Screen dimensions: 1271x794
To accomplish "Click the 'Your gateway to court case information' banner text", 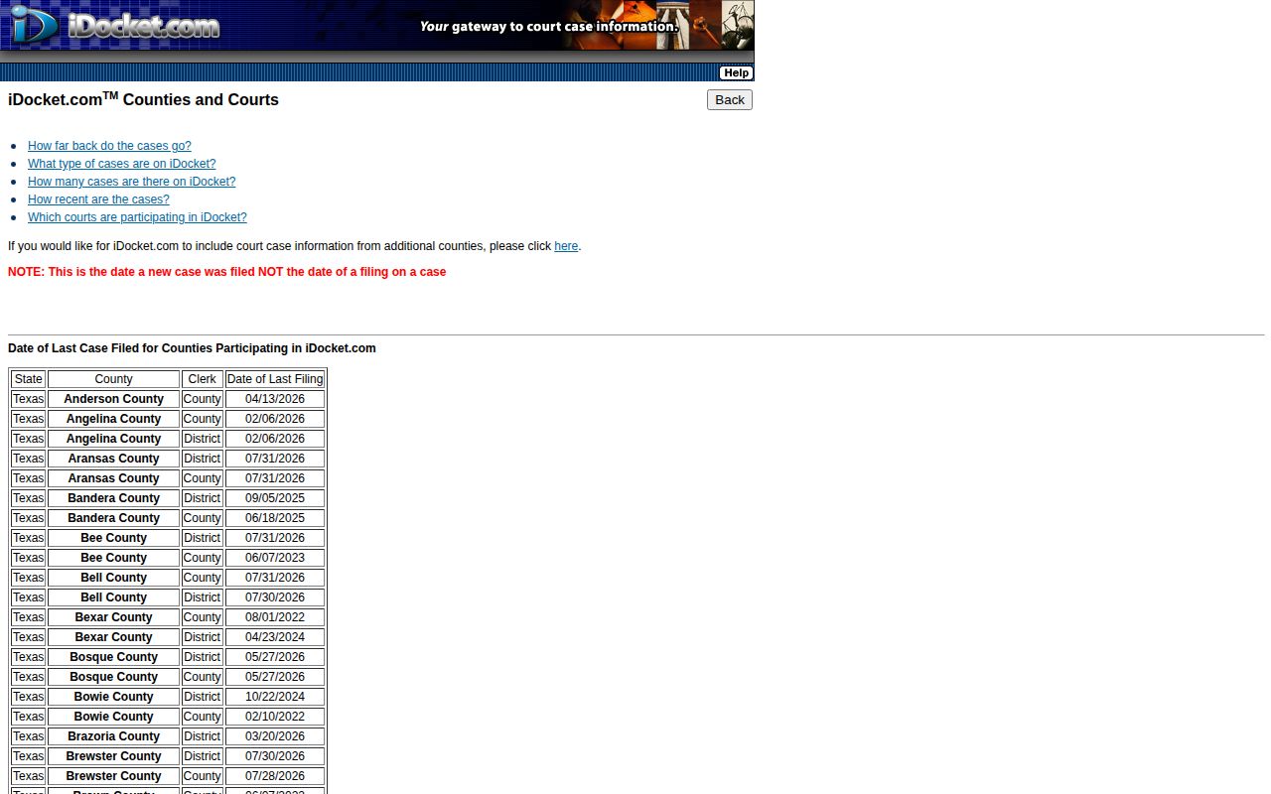I will click(x=549, y=27).
